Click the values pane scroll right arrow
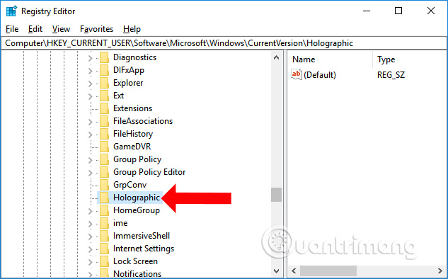The width and height of the screenshot is (448, 279). click(440, 271)
